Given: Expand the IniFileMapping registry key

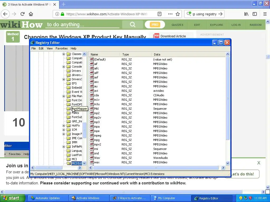Looking at the screenshot, I should (x=64, y=147).
